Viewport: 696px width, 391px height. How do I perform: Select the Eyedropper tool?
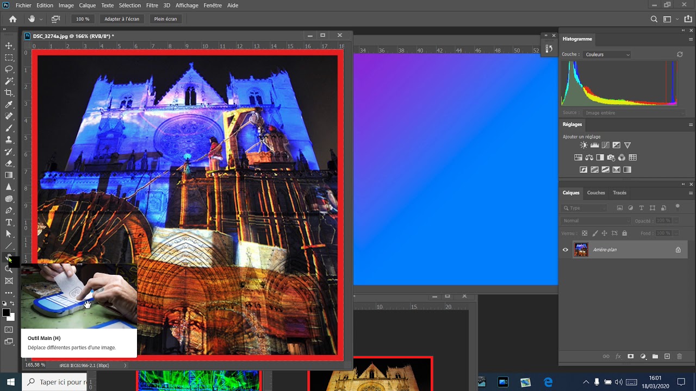9,104
